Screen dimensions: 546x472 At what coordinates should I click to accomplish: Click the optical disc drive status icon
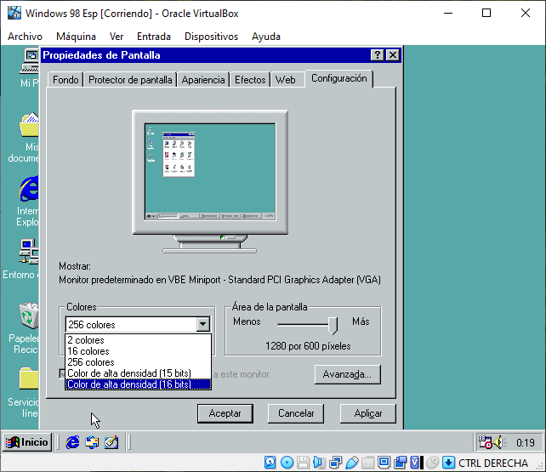(x=287, y=463)
